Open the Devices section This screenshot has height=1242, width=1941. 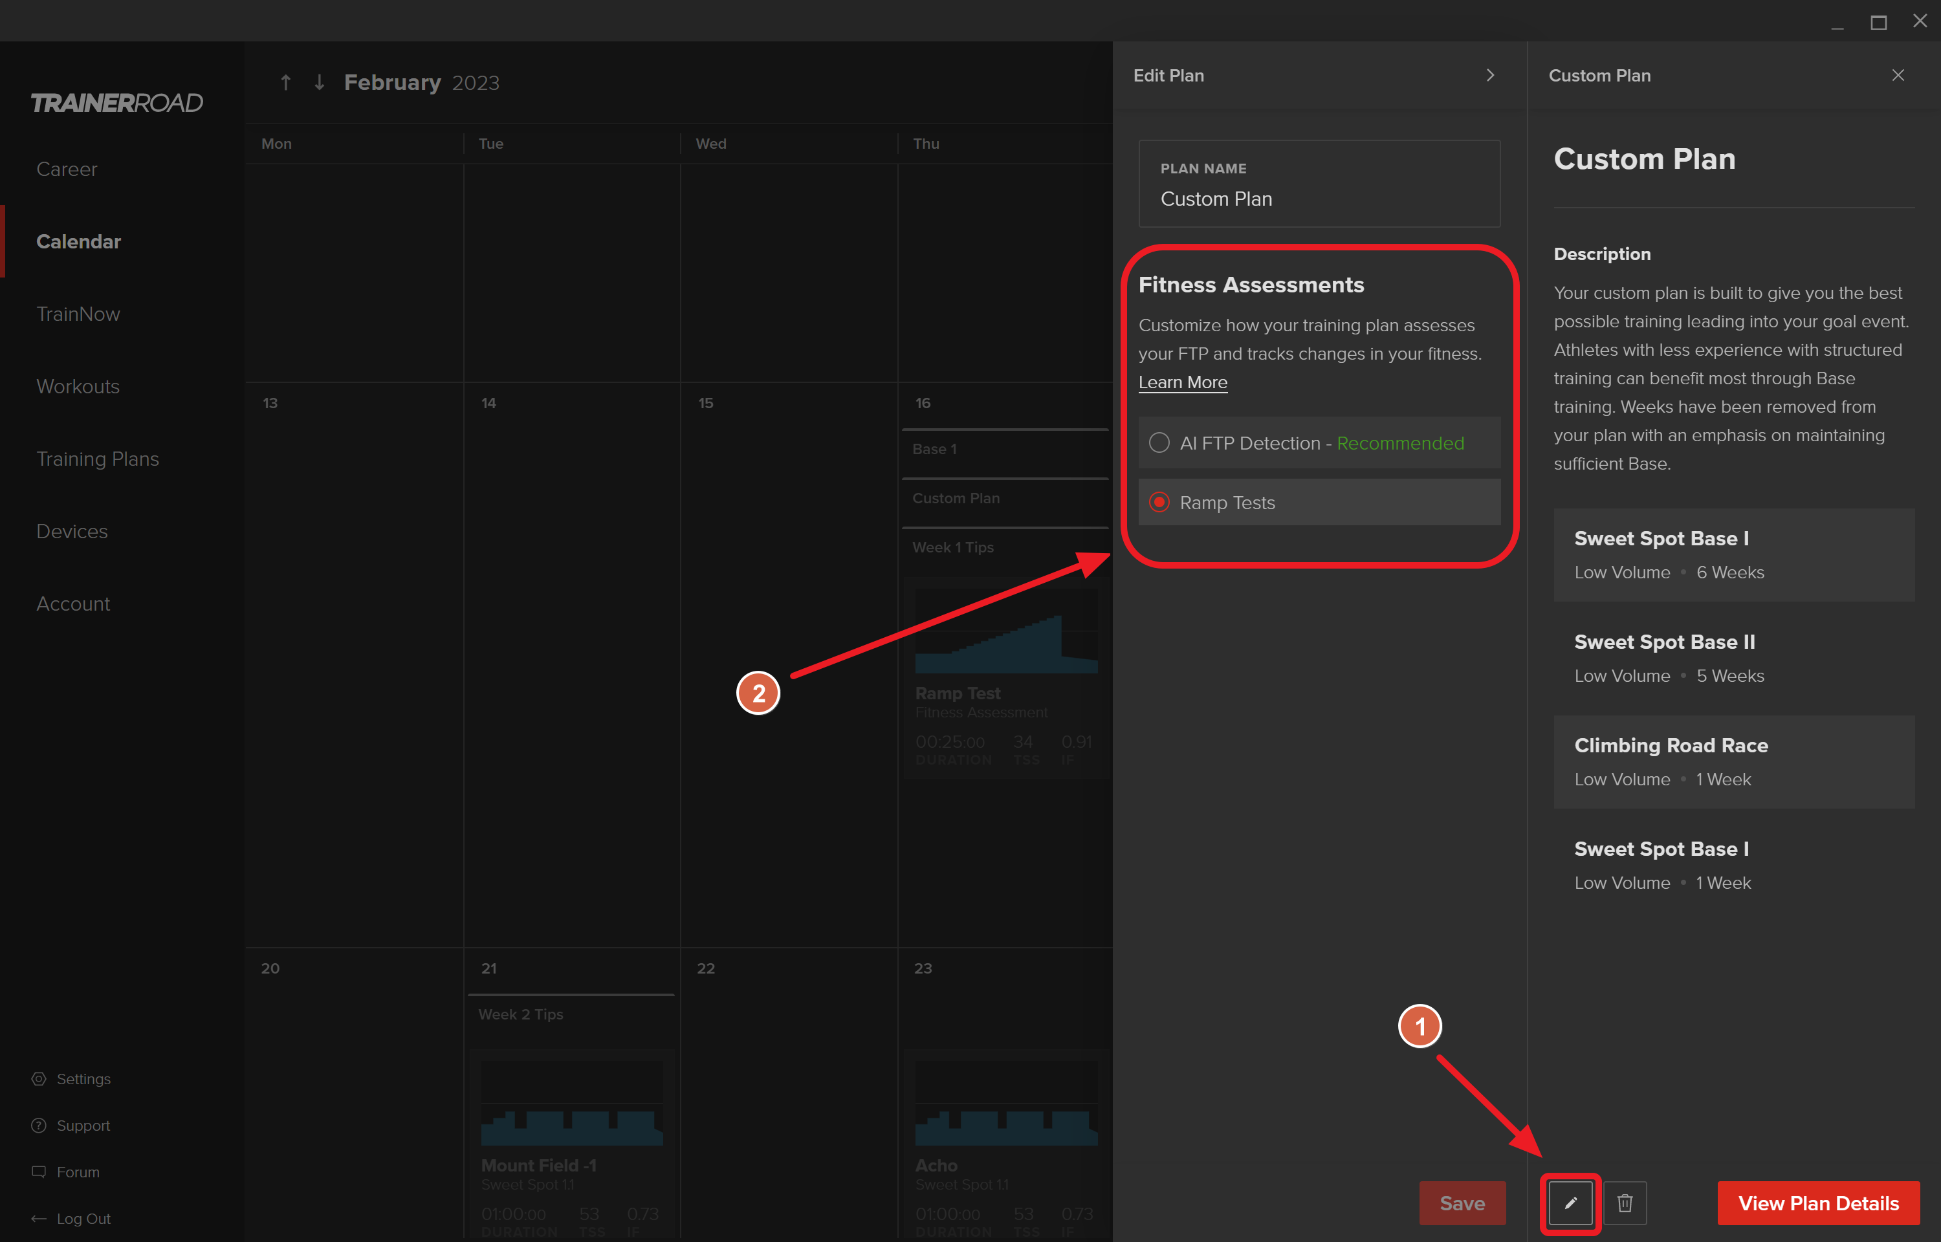pyautogui.click(x=72, y=532)
